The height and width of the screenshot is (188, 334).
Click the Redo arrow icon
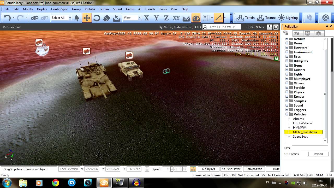click(20, 18)
